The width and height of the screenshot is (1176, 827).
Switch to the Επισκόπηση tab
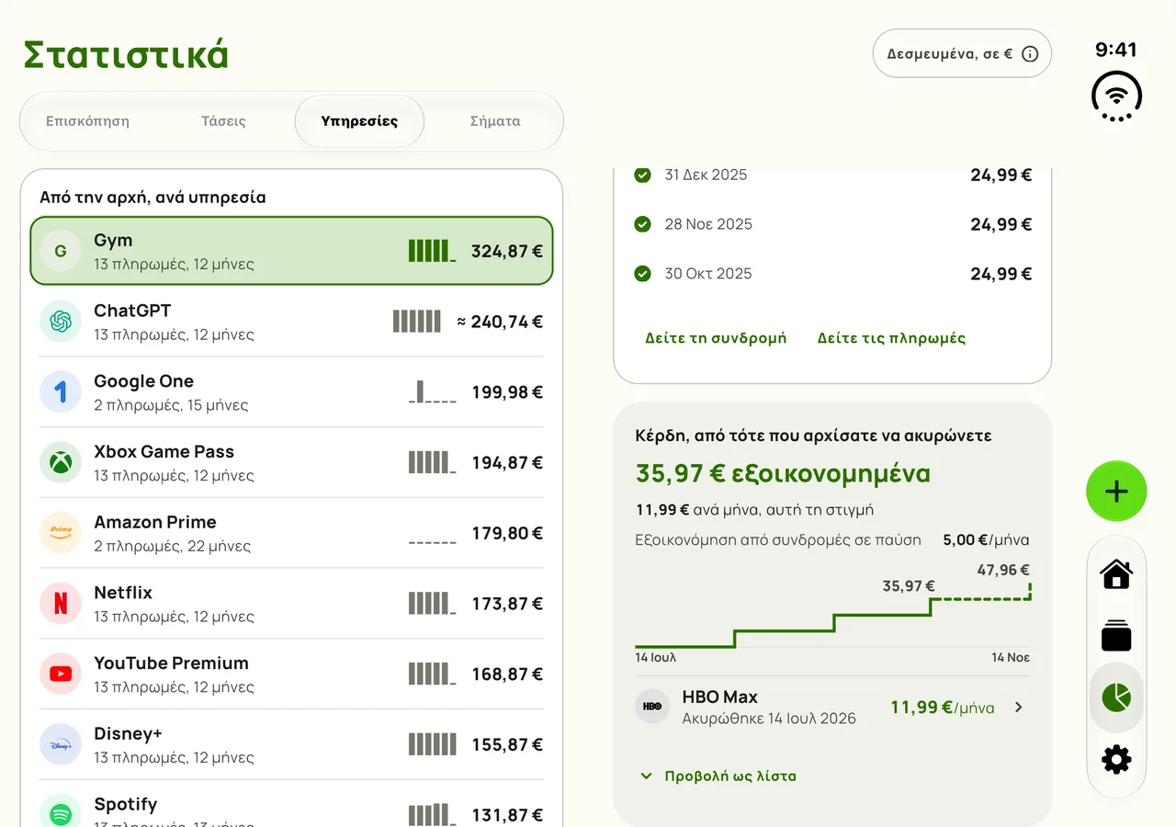(87, 121)
